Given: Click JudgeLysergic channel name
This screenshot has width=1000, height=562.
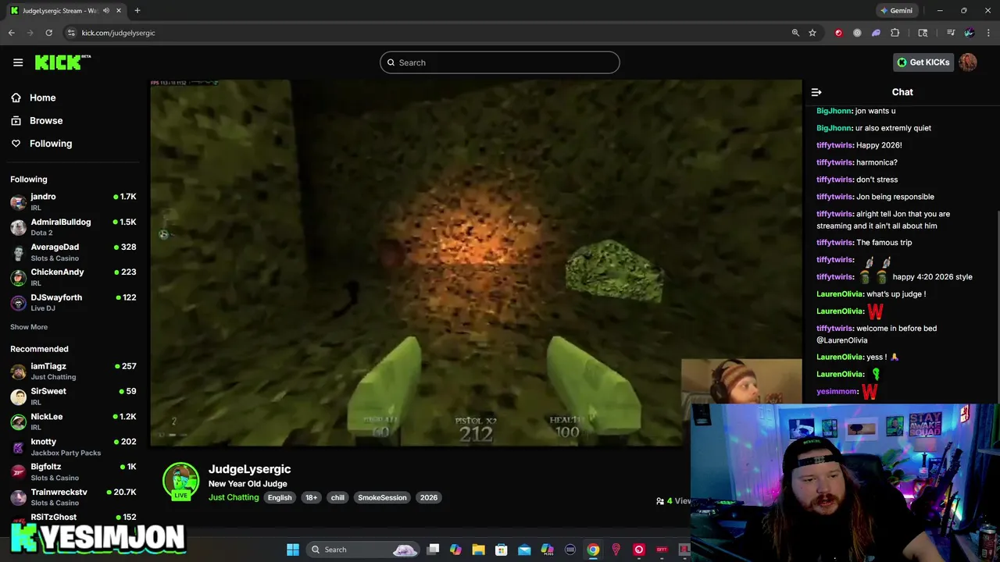Looking at the screenshot, I should [x=249, y=469].
